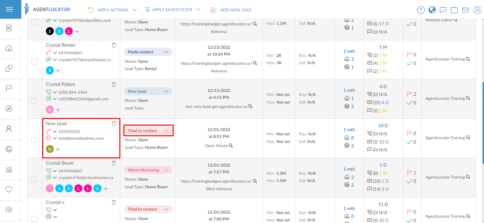Screen dimensions: 484x223
Task: Open the user profile icon
Action: 477,10
